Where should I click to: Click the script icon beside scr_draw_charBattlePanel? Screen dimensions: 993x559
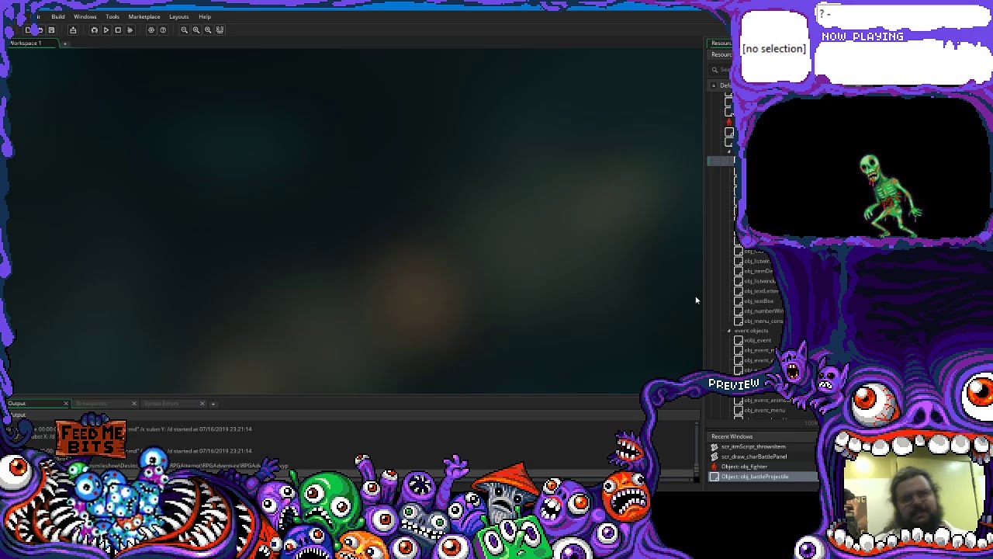(714, 457)
